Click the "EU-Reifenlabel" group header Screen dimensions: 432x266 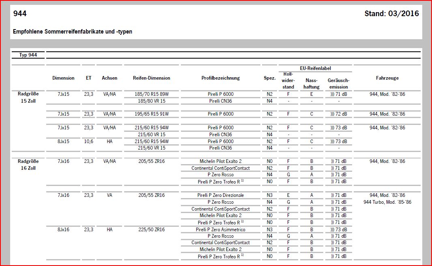tap(315, 68)
